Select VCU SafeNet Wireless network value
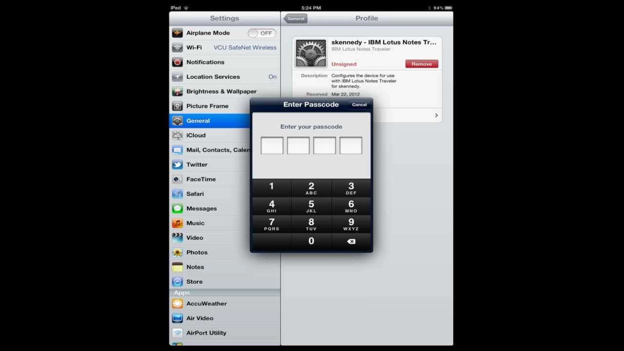The width and height of the screenshot is (624, 351). click(x=245, y=48)
